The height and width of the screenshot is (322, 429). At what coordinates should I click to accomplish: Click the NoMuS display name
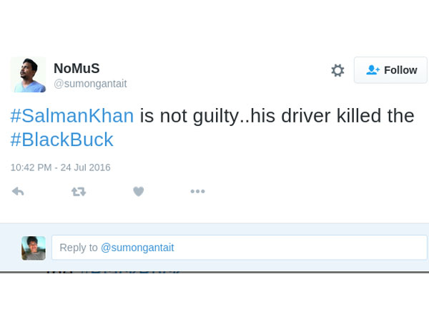click(x=77, y=69)
